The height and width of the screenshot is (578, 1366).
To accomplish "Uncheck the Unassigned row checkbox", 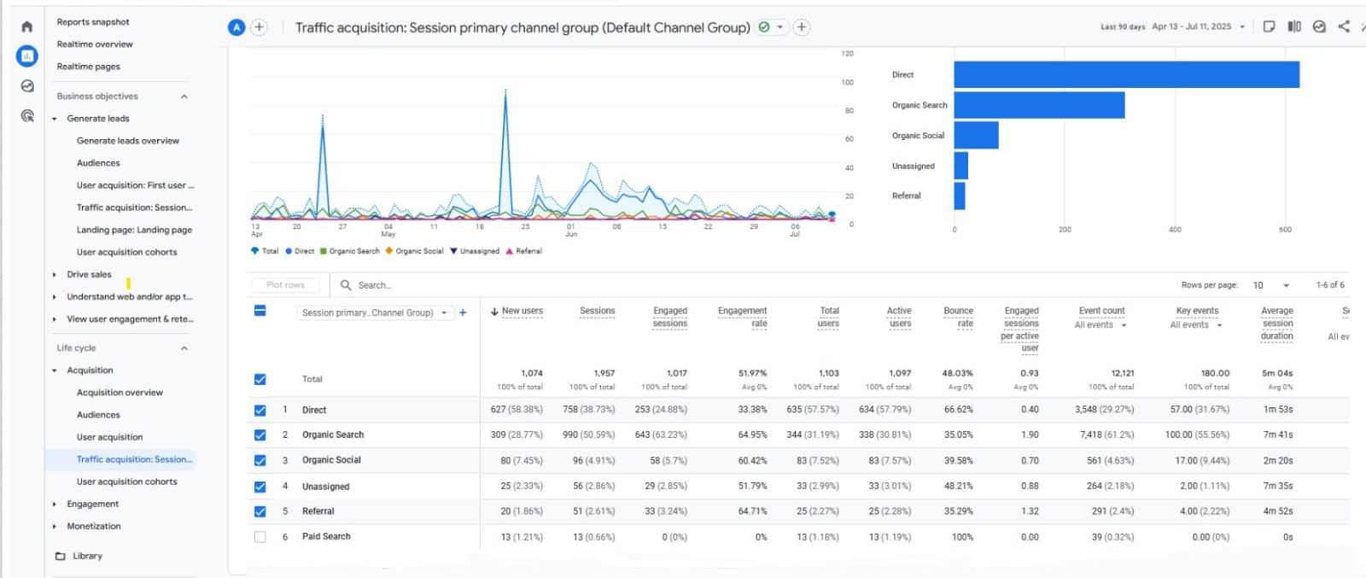I will (260, 487).
